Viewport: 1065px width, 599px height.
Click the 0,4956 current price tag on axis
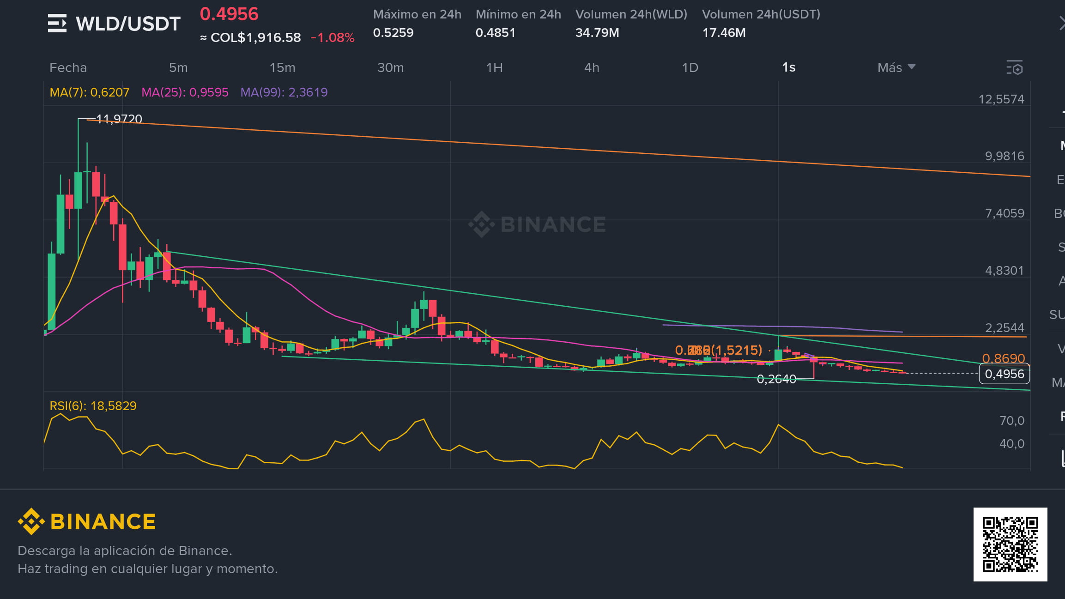1004,374
